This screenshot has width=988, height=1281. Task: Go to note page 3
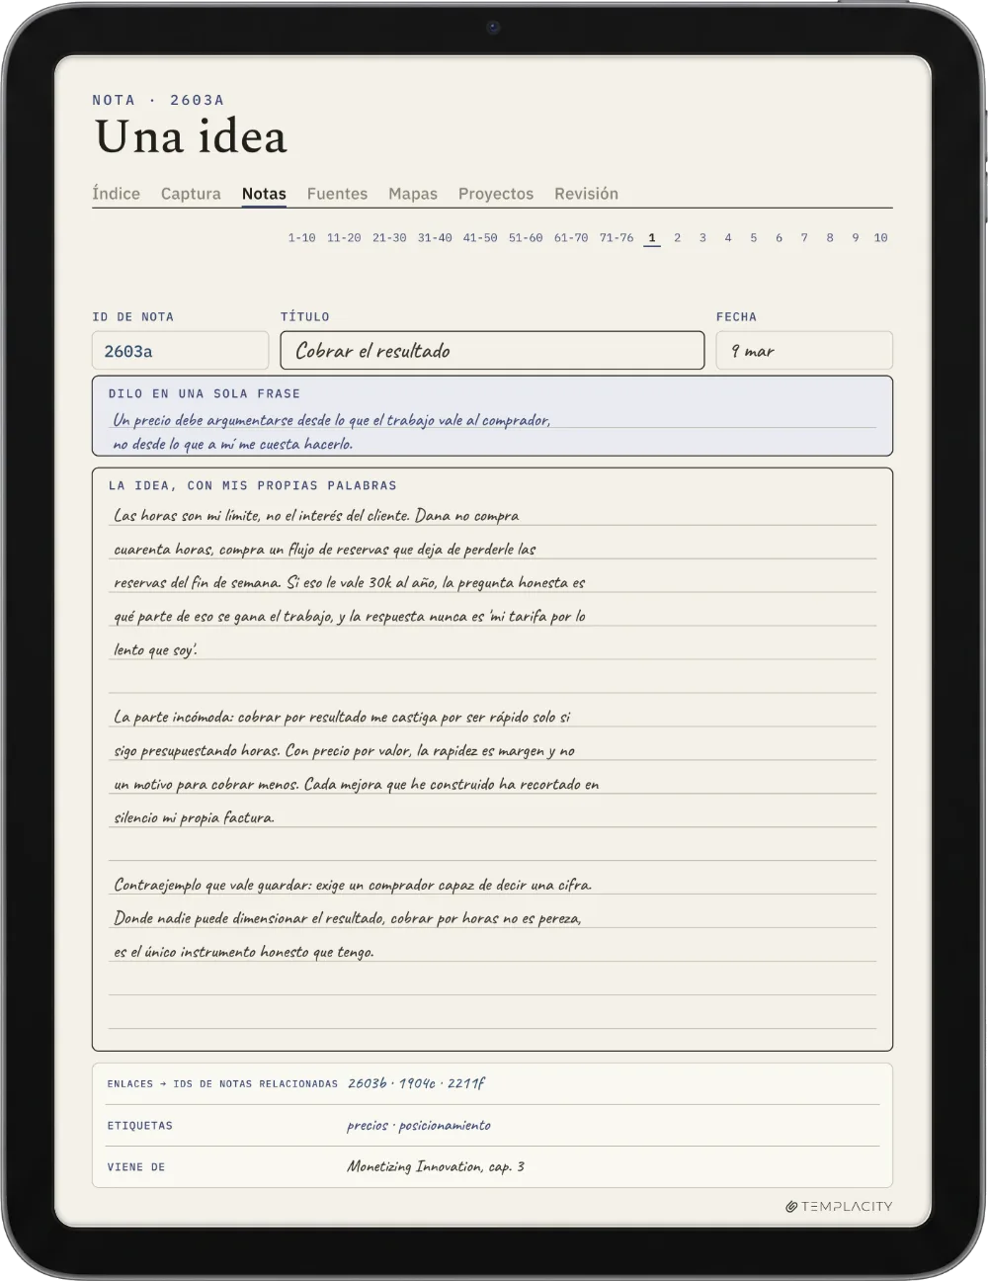(x=702, y=238)
